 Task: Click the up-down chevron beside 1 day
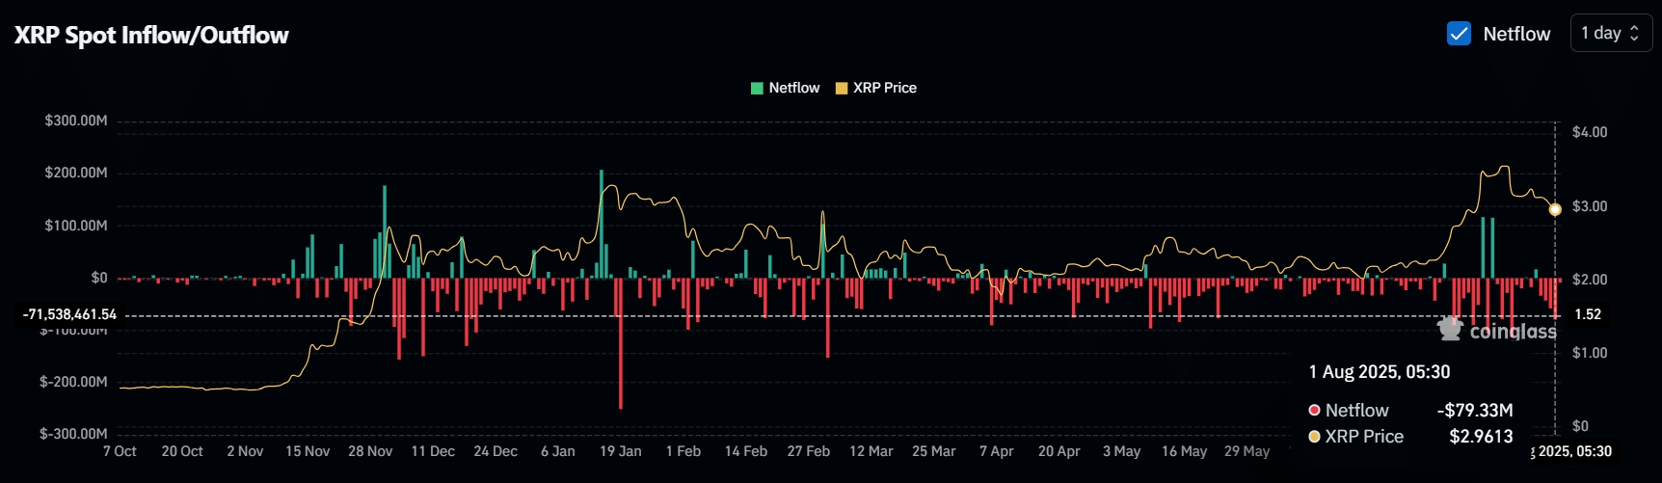pyautogui.click(x=1634, y=33)
